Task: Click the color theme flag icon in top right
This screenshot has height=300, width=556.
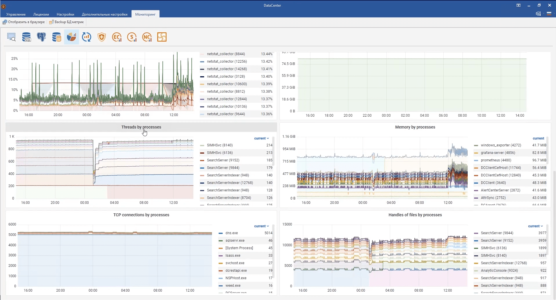Action: pyautogui.click(x=549, y=14)
